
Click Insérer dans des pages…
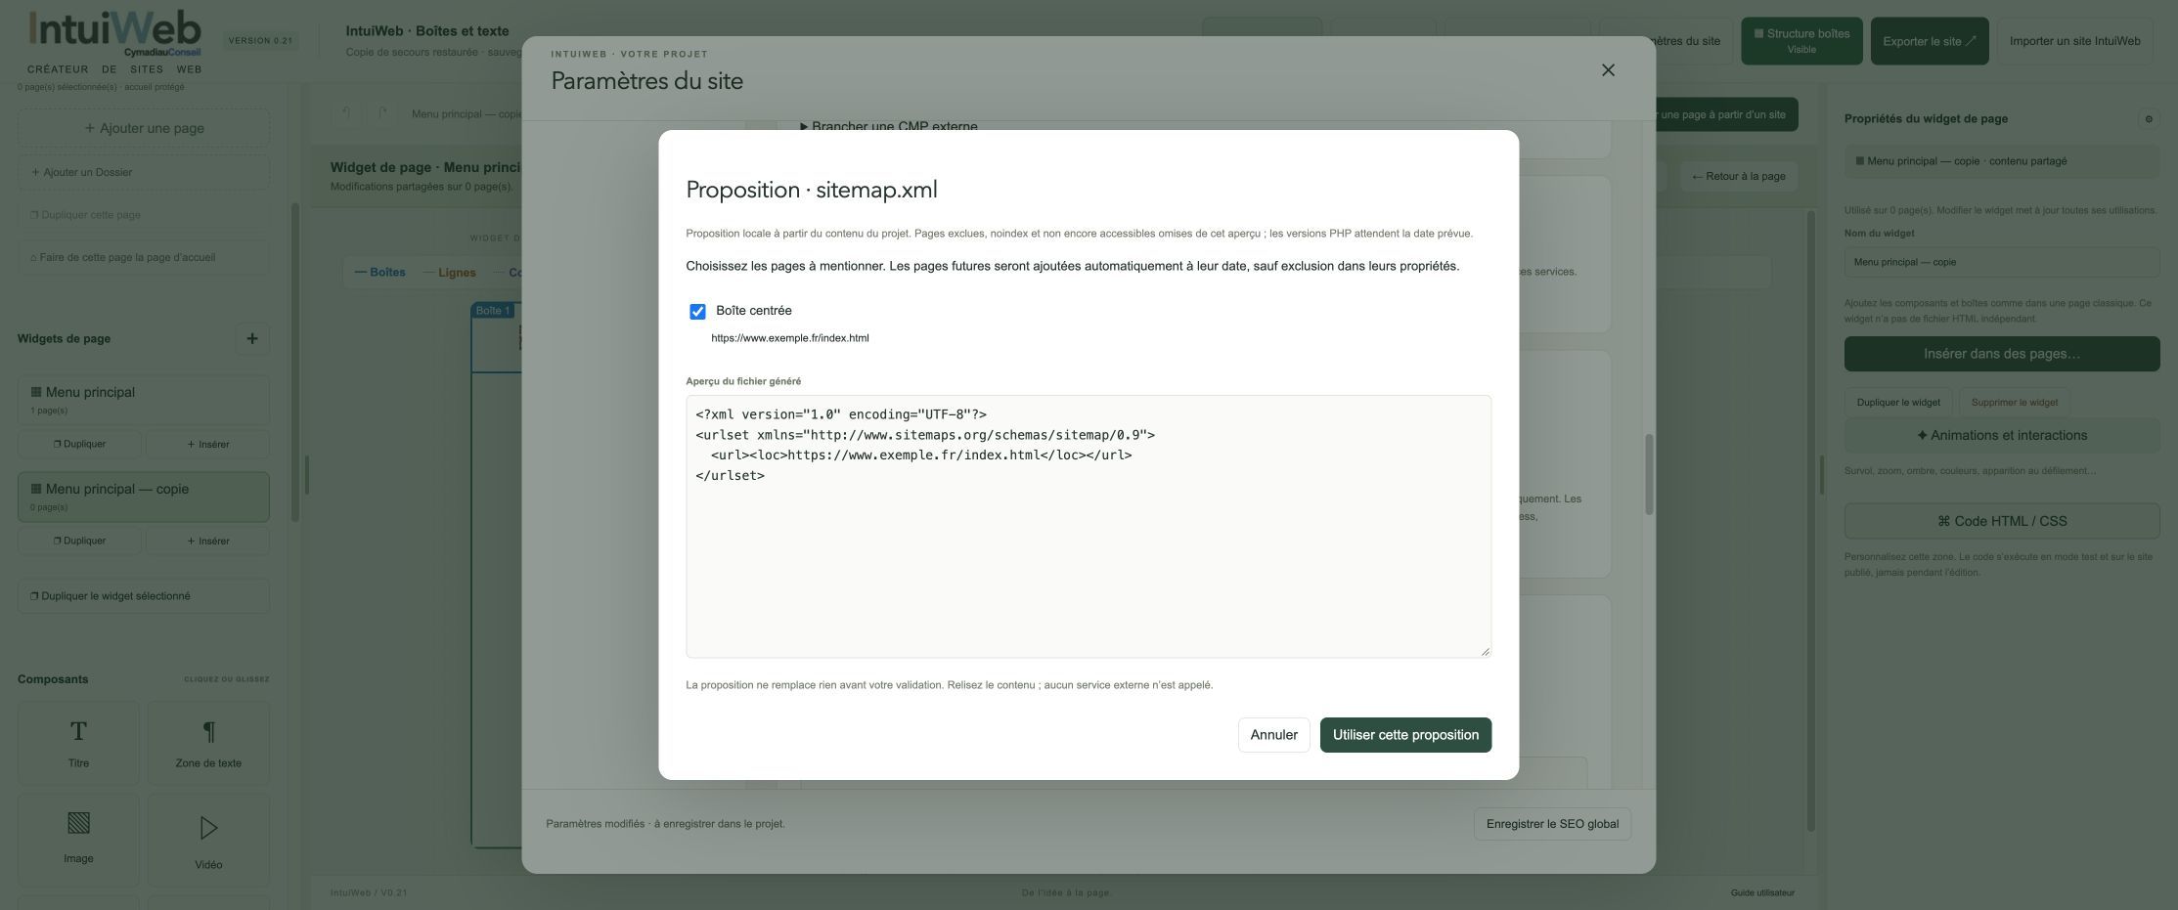coord(2002,354)
